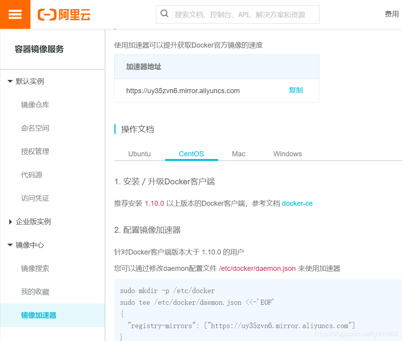Click the 'sudo tee /etc/docker/daemon.json' line
This screenshot has height=341, width=402.
click(197, 302)
